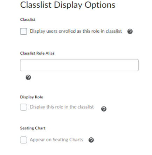Focus the Classlist Role Alias text box
152x155 pixels.
[80, 65]
